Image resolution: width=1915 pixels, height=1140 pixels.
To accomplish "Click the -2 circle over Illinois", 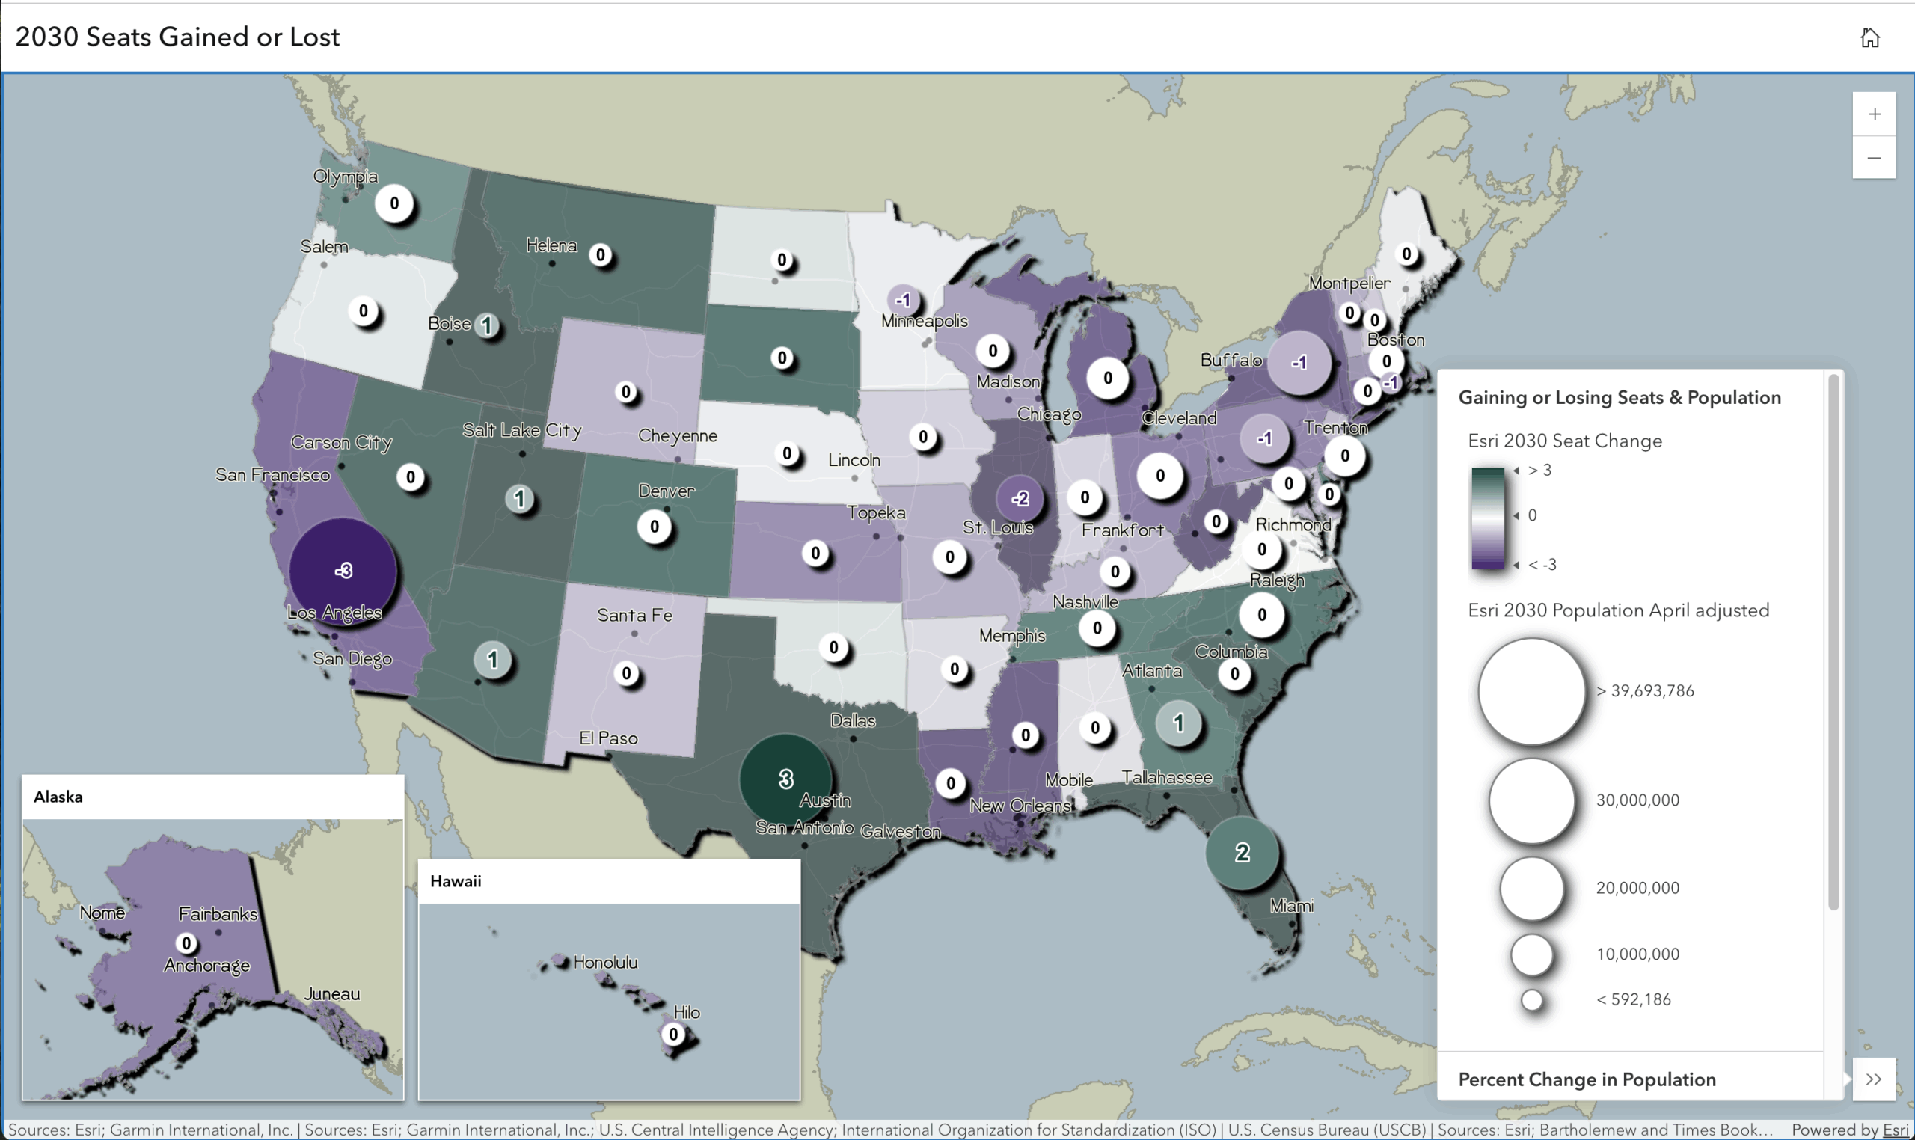I will (1019, 497).
